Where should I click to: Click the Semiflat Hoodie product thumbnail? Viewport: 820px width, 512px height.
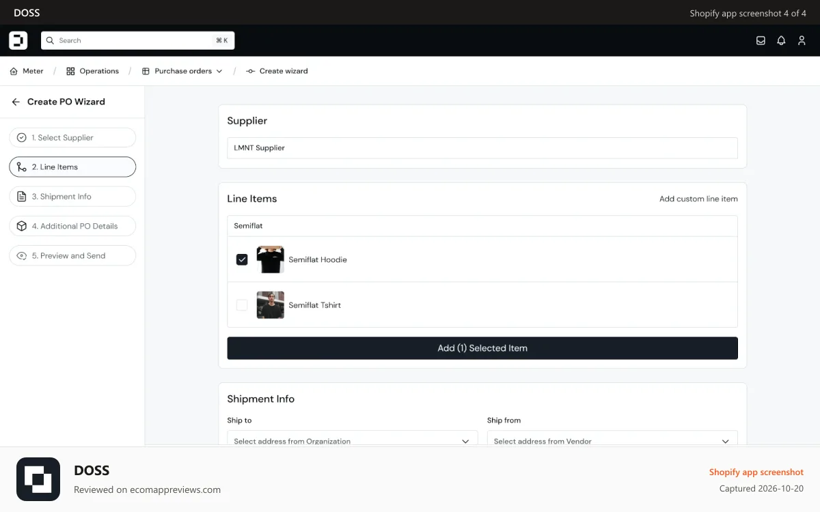coord(271,259)
